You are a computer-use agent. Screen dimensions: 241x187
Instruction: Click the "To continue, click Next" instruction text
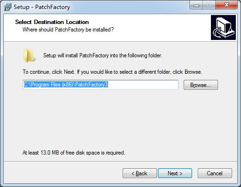tap(112, 72)
